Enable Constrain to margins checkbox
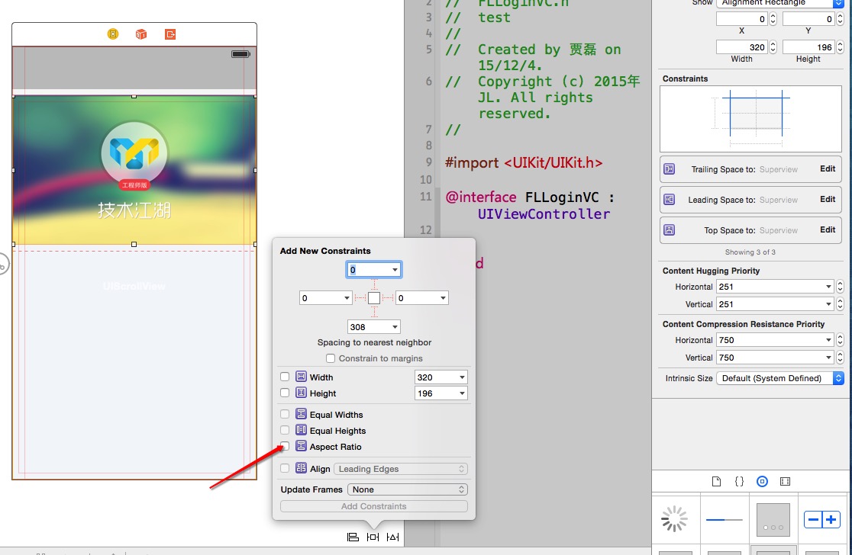This screenshot has width=852, height=555. point(331,358)
